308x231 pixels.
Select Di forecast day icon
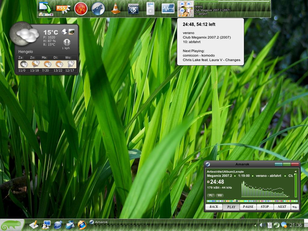tap(59, 64)
